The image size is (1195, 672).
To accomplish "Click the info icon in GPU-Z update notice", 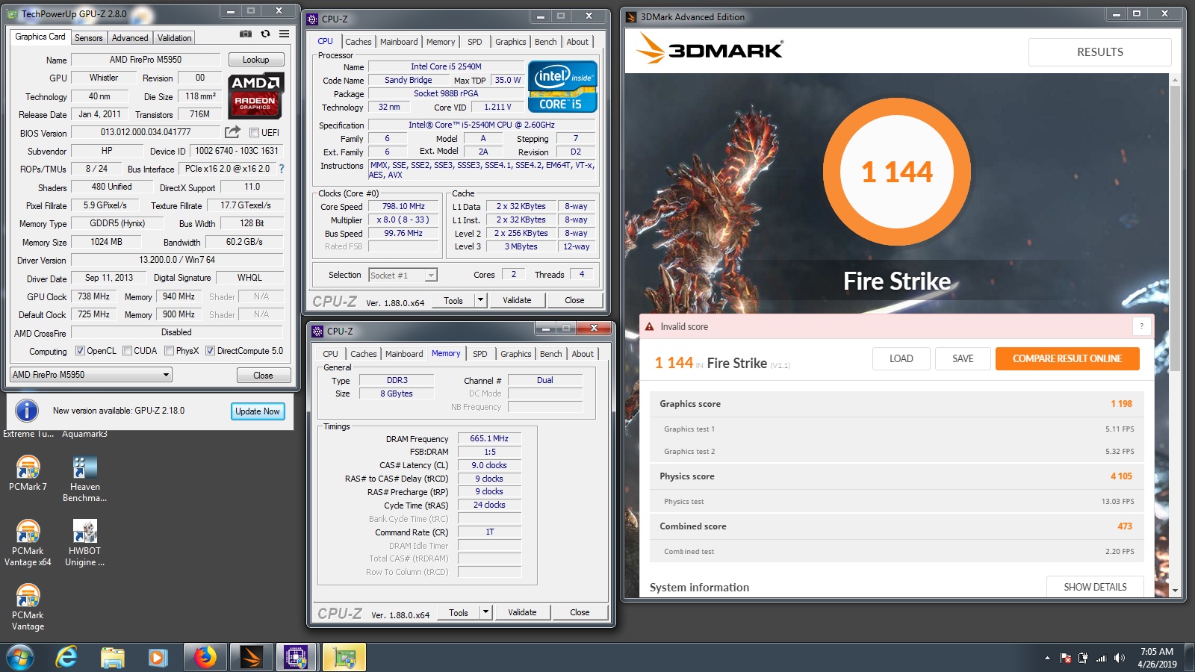I will click(27, 411).
